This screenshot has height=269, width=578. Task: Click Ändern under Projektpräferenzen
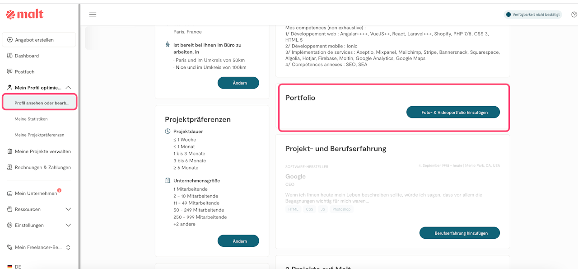point(238,241)
